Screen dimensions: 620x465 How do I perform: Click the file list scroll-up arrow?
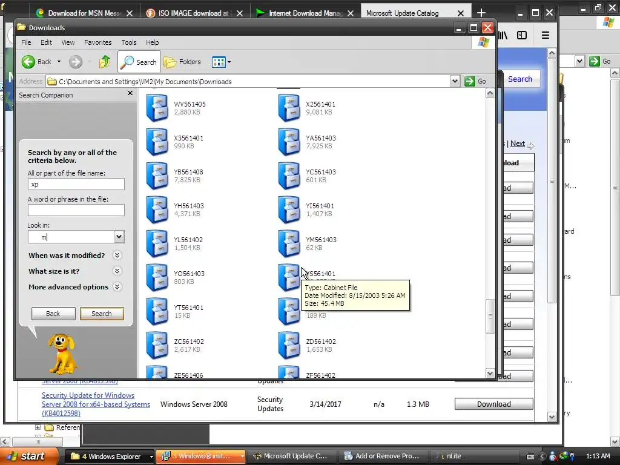pyautogui.click(x=490, y=93)
